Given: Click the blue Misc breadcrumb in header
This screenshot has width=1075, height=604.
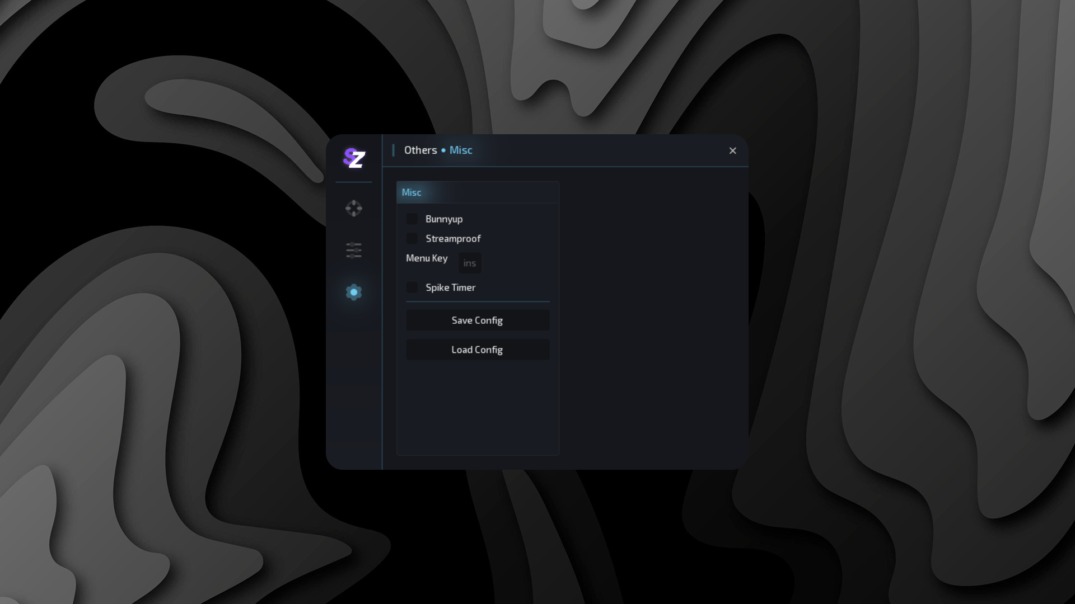Looking at the screenshot, I should click(x=461, y=150).
